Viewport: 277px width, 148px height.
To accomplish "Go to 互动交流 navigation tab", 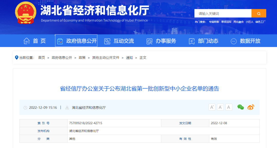I will click(x=119, y=41).
